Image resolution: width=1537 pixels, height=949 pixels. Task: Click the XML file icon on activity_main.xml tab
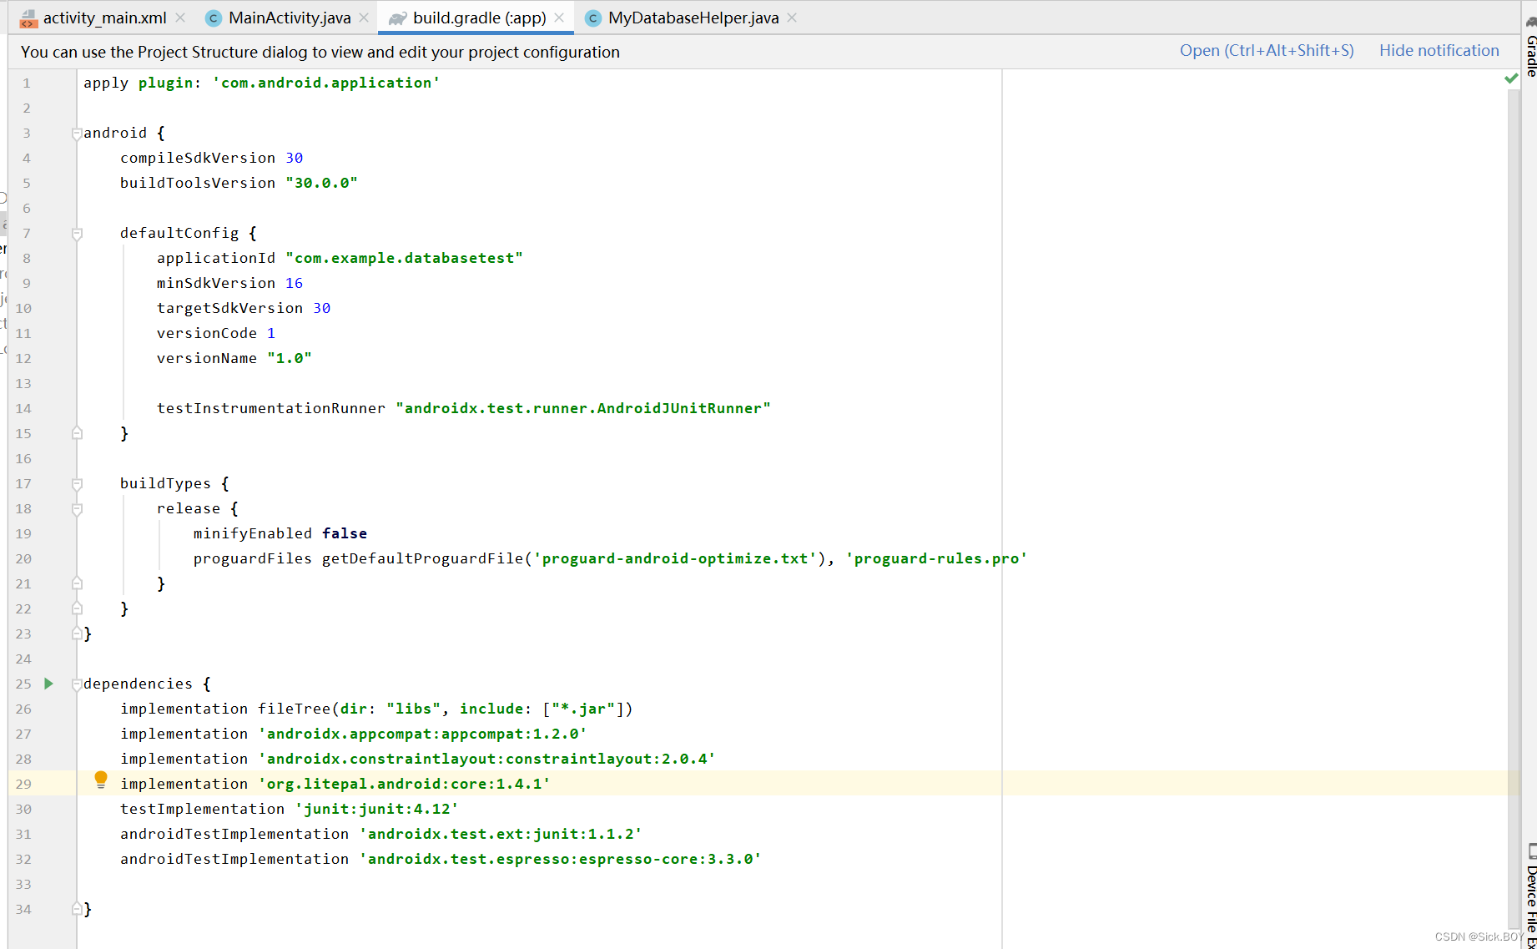click(x=28, y=18)
